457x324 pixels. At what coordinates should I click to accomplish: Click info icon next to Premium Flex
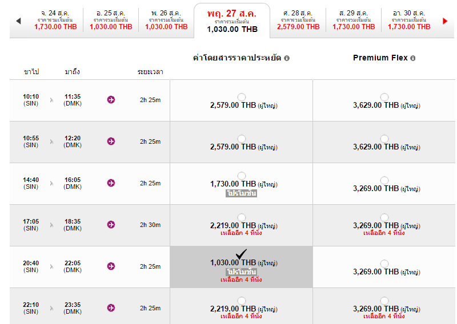pyautogui.click(x=412, y=58)
